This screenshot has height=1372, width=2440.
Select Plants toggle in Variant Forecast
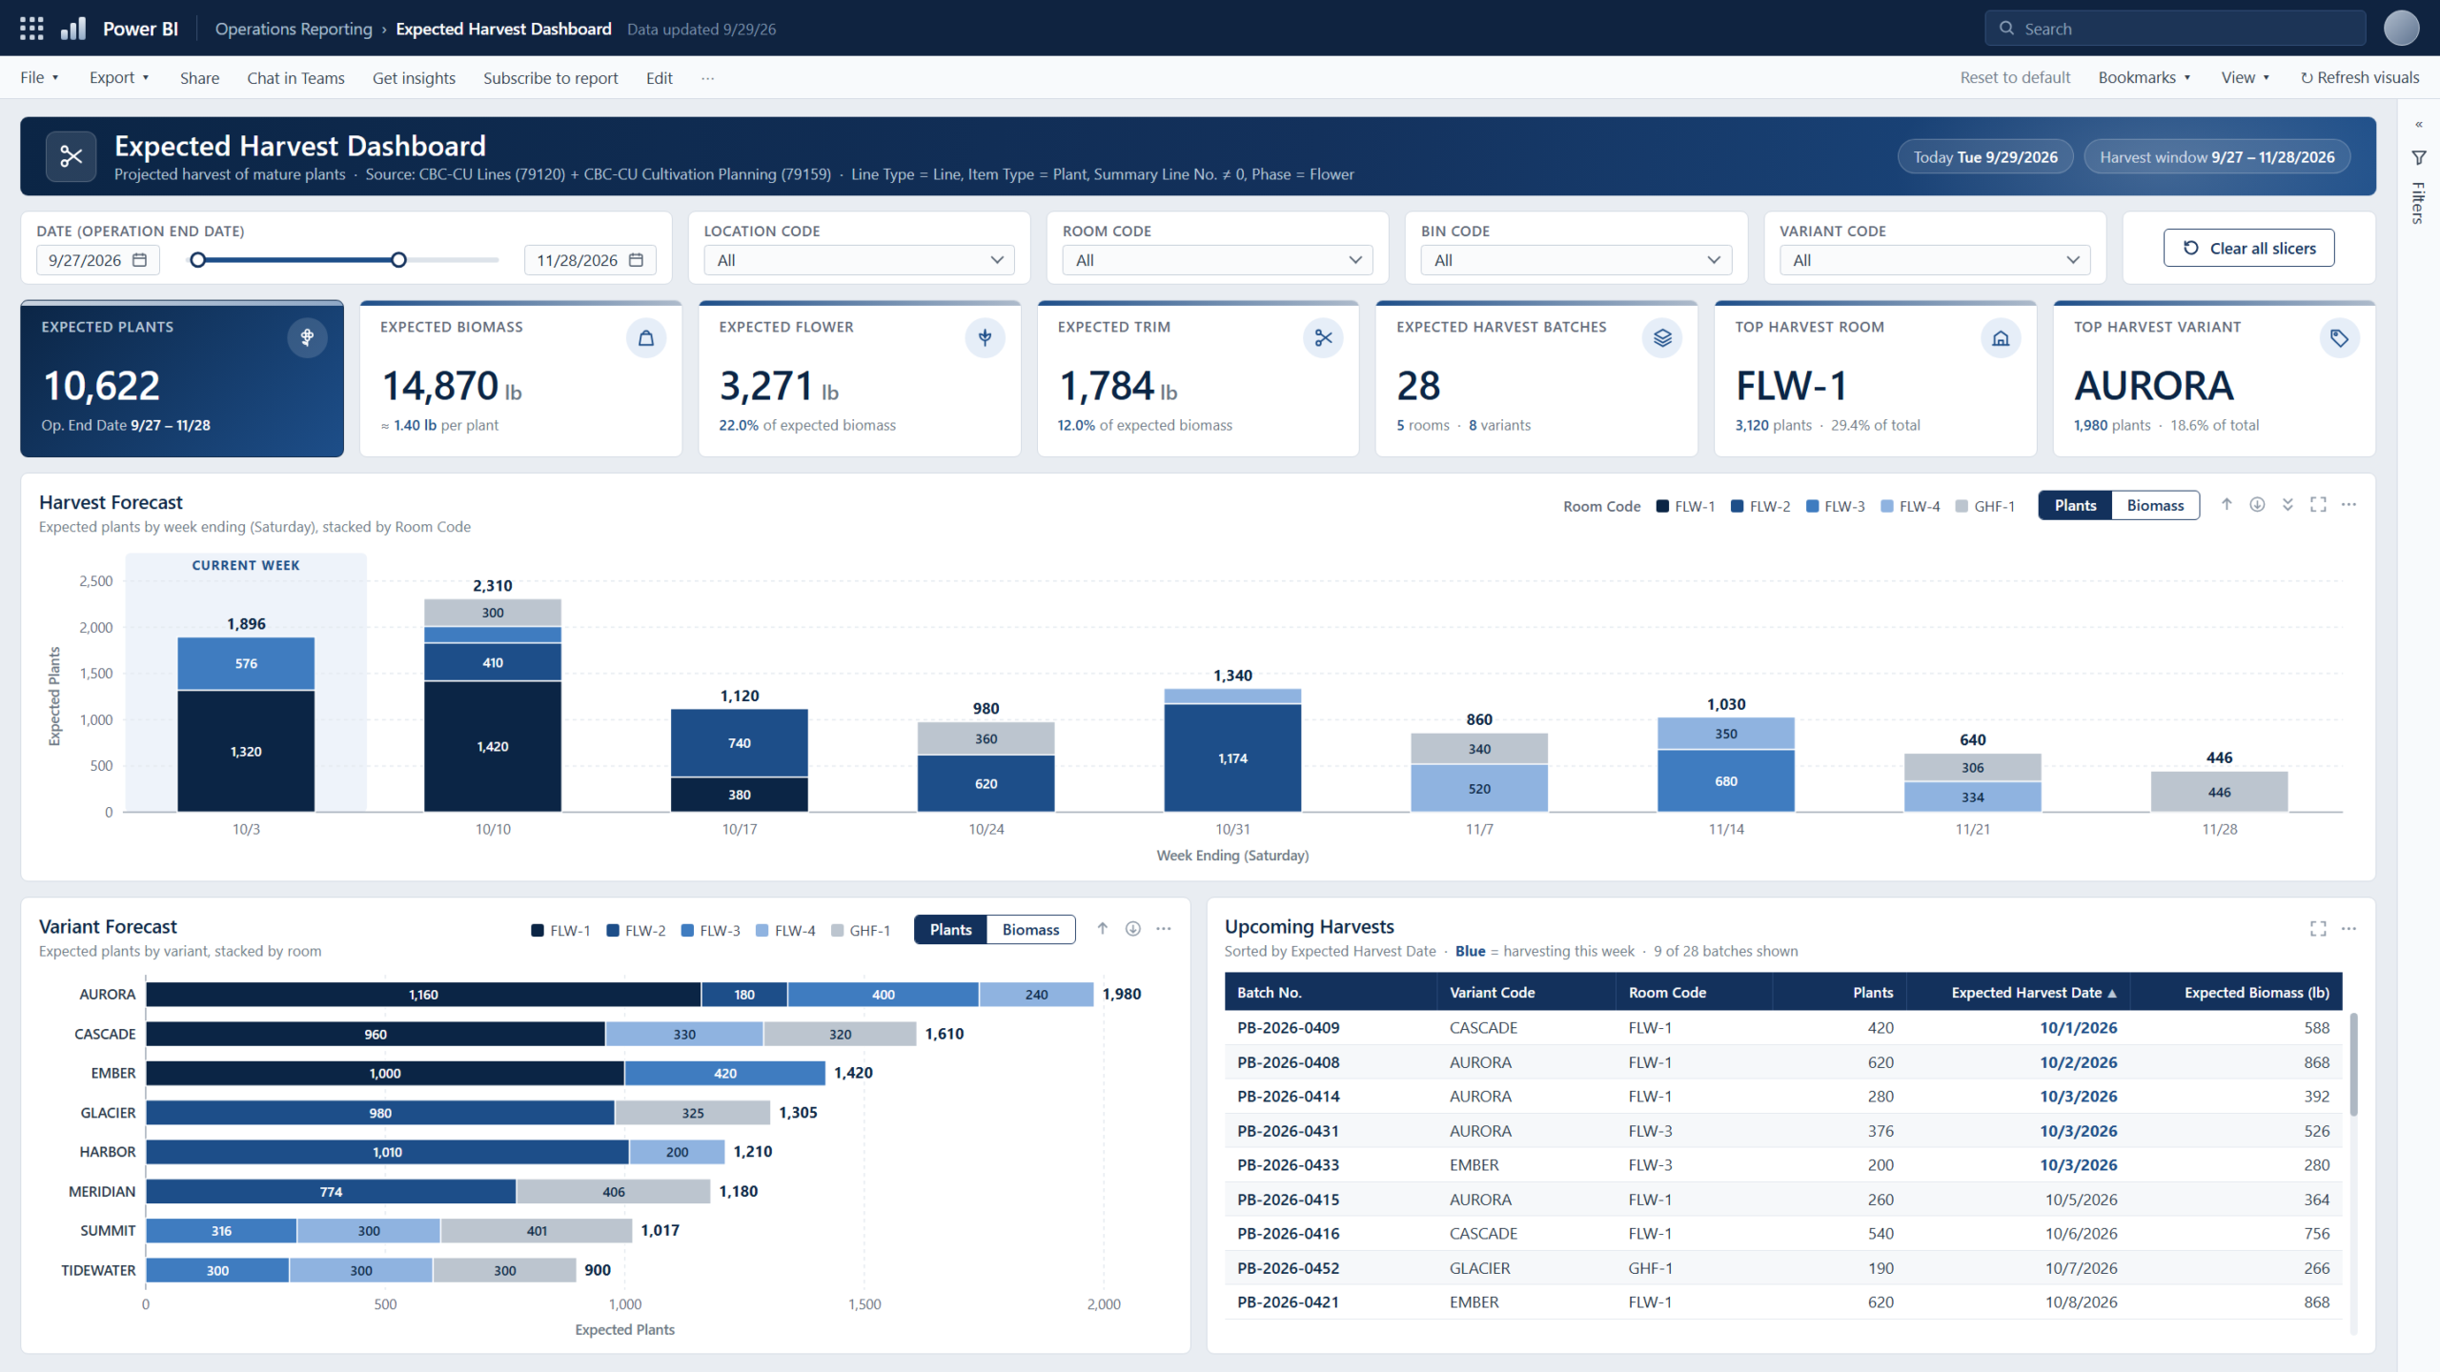pos(950,929)
